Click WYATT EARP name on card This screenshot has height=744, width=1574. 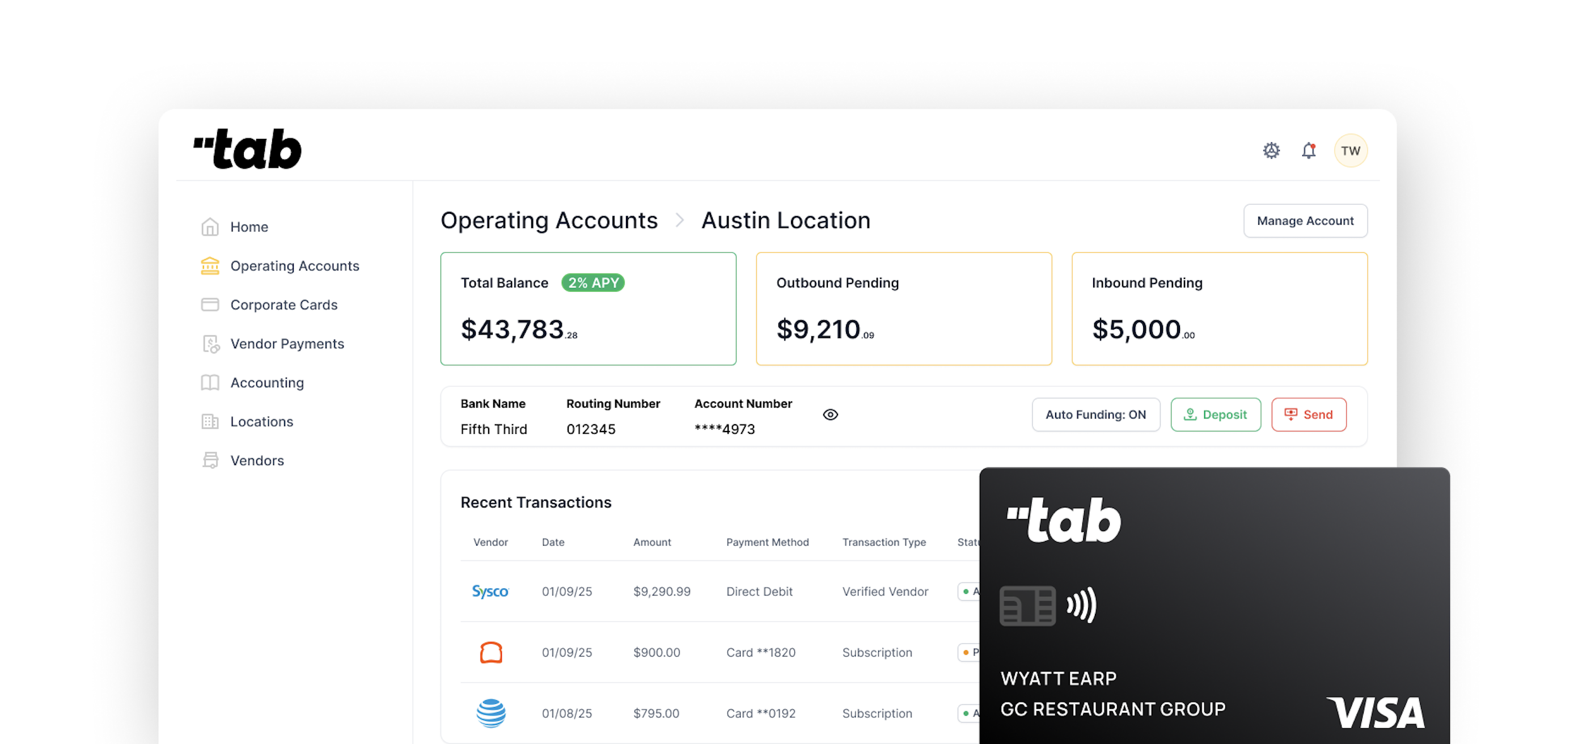(1058, 679)
